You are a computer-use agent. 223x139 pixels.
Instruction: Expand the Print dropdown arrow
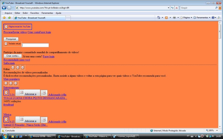178,18
